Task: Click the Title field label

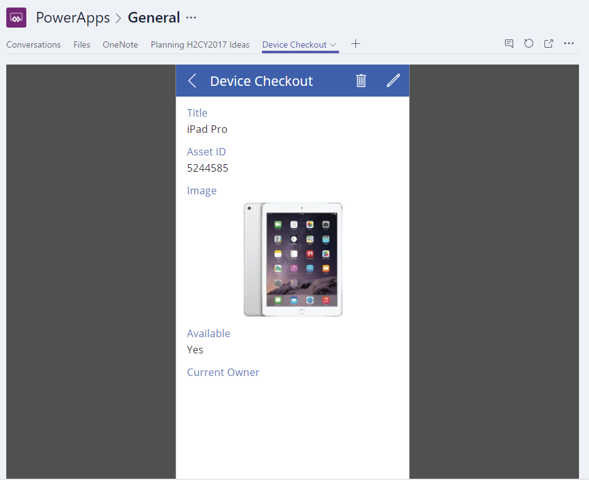Action: [197, 113]
